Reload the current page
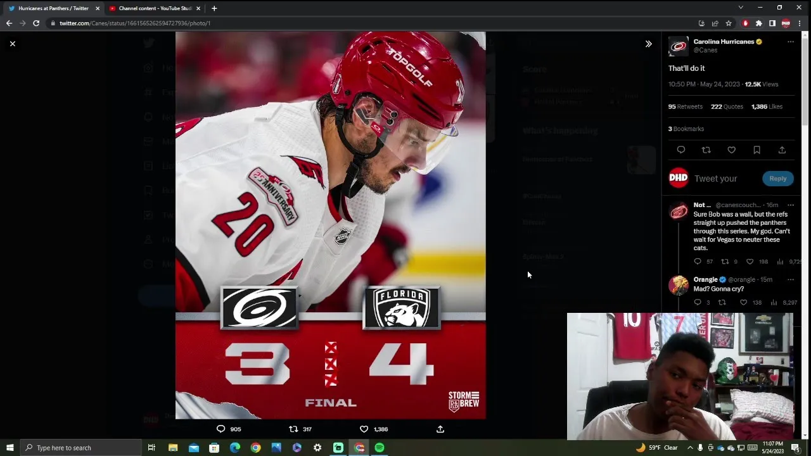The height and width of the screenshot is (456, 811). [36, 23]
